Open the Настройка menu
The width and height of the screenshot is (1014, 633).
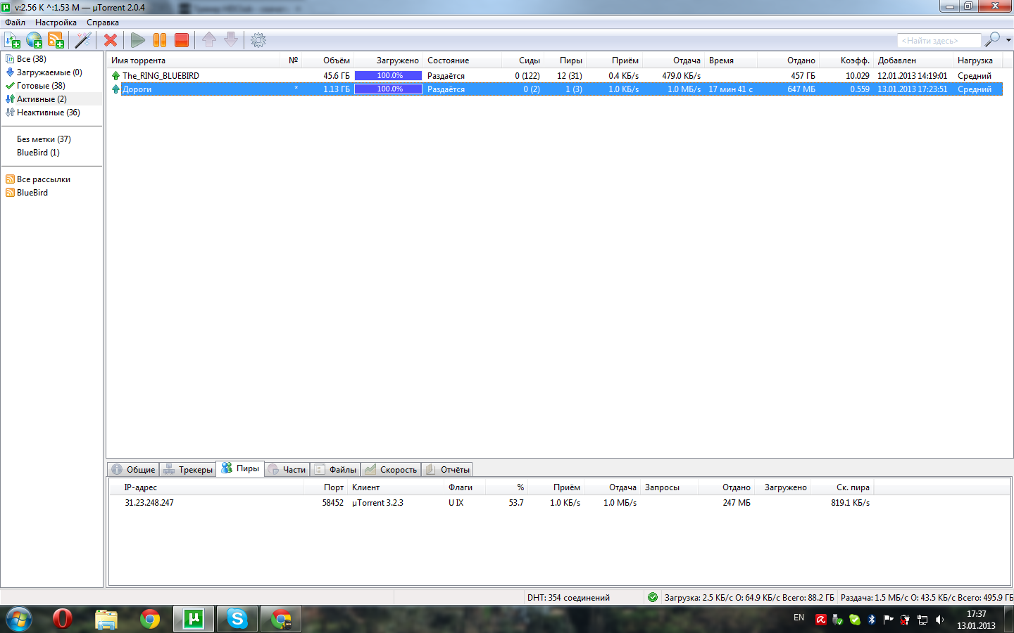[x=56, y=23]
